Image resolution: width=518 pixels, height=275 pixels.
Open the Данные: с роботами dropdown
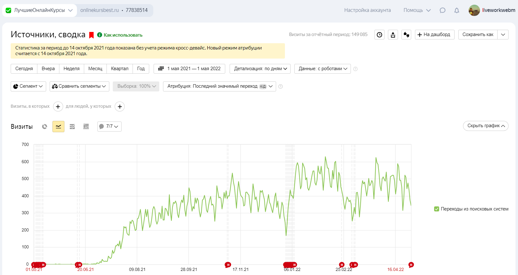pyautogui.click(x=323, y=69)
